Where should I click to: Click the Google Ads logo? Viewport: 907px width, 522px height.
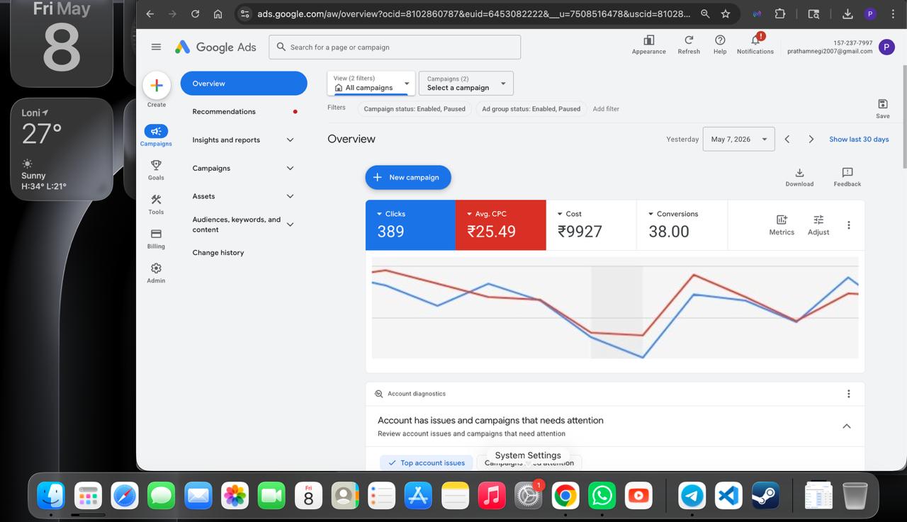tap(215, 47)
